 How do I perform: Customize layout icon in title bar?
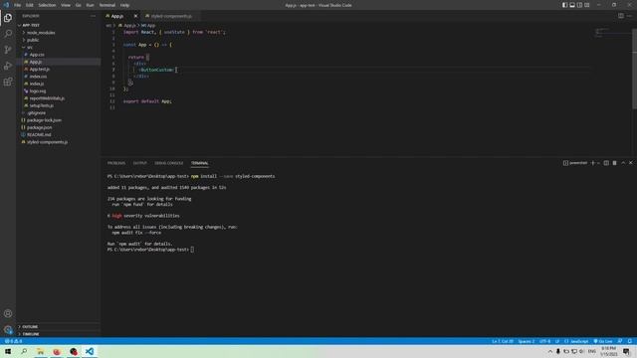(x=586, y=5)
